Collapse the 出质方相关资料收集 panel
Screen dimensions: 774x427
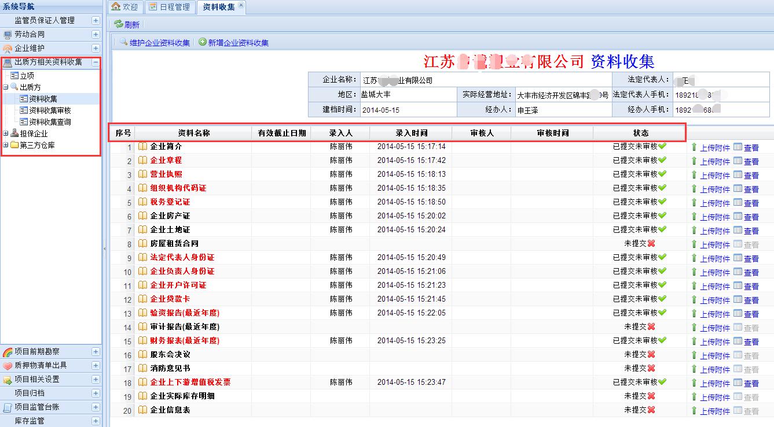click(x=96, y=62)
